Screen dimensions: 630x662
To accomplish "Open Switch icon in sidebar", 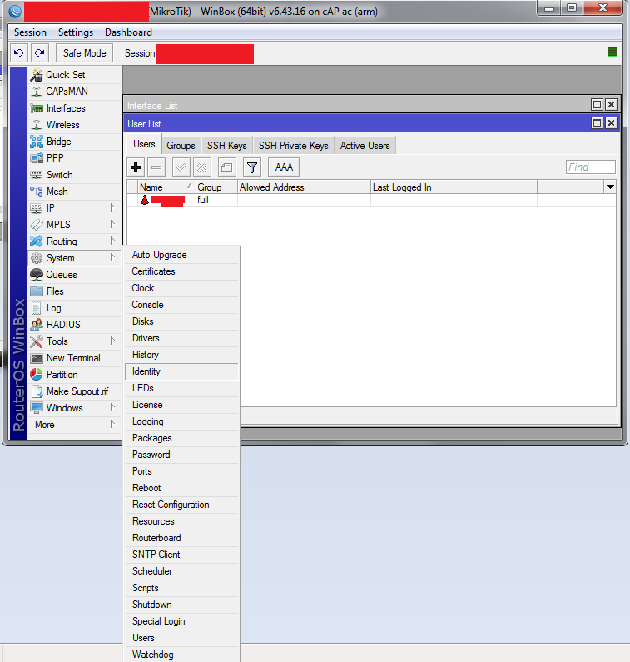I will [37, 175].
